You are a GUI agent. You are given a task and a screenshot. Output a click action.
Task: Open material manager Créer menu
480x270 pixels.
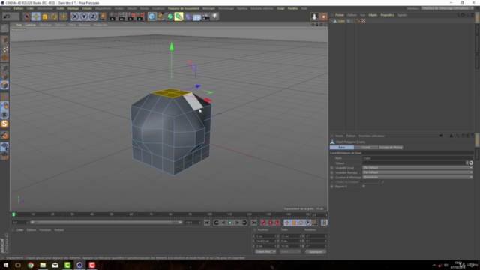pos(20,230)
